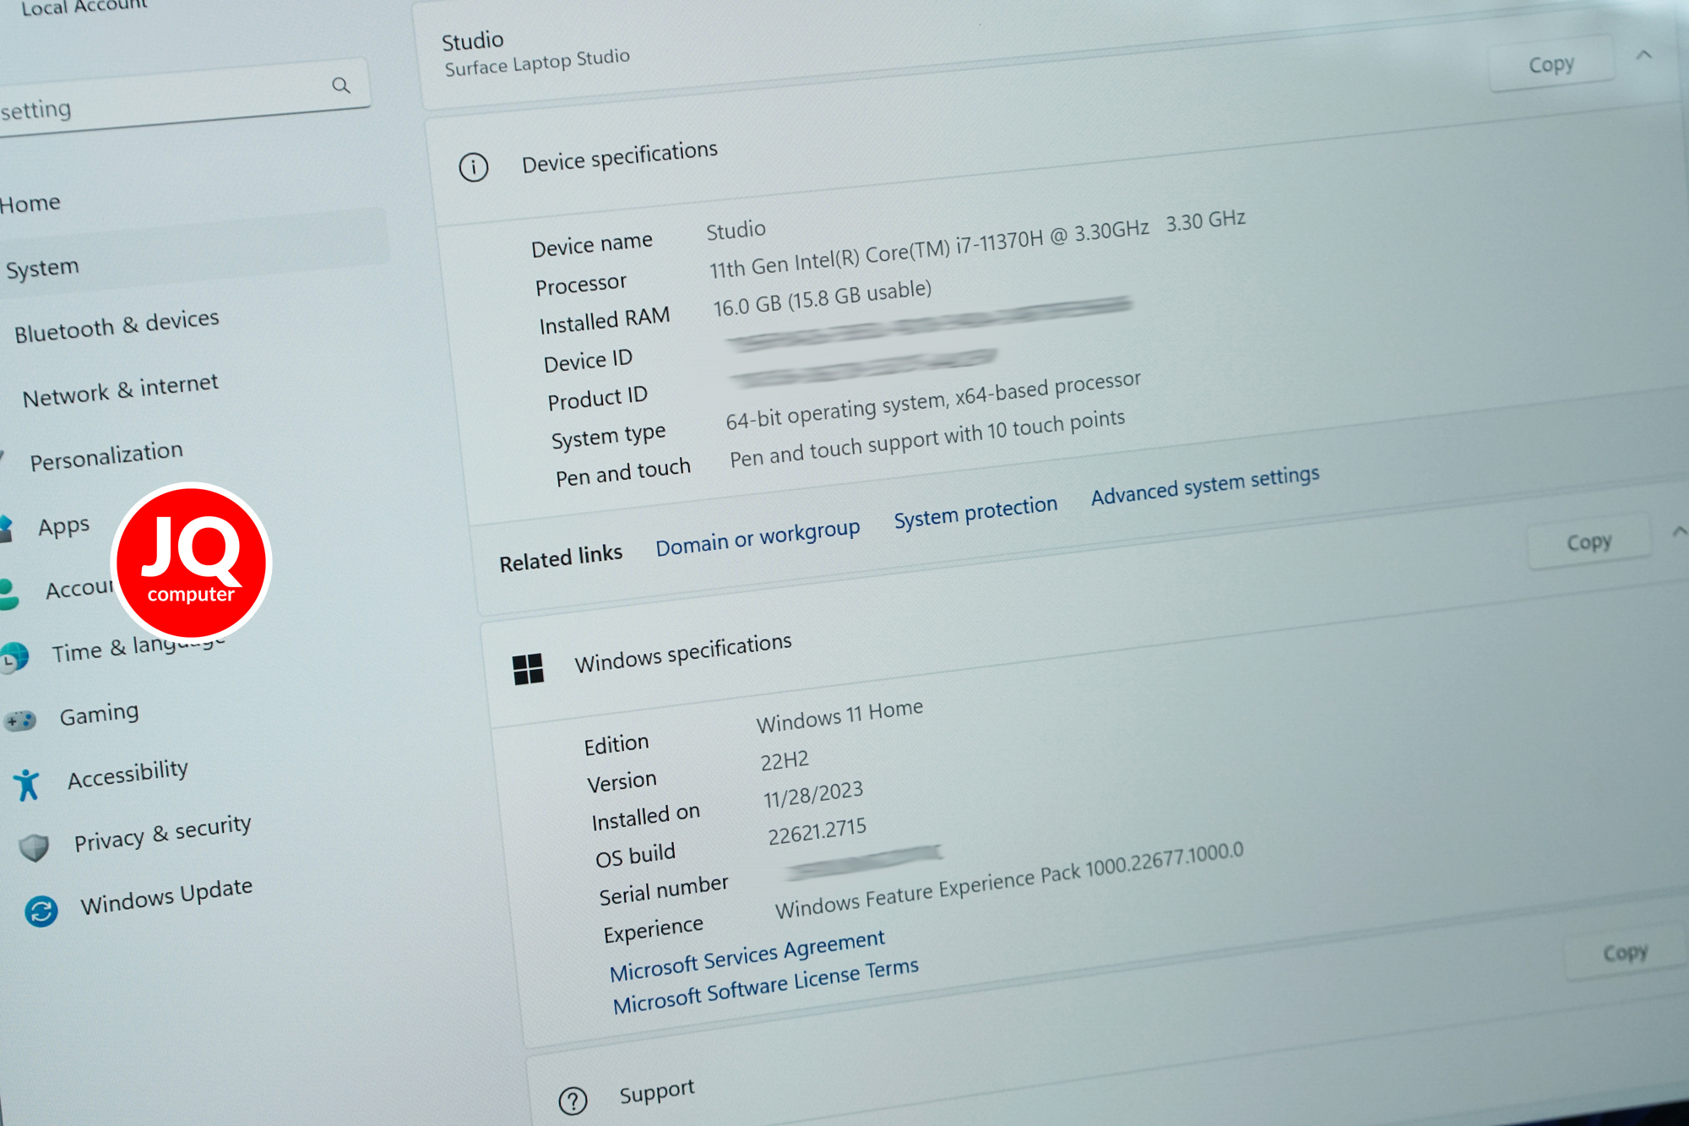Click the Support section header
The width and height of the screenshot is (1689, 1126).
[656, 1091]
